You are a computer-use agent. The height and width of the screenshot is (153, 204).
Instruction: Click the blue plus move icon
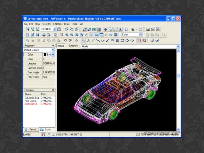pos(76,40)
